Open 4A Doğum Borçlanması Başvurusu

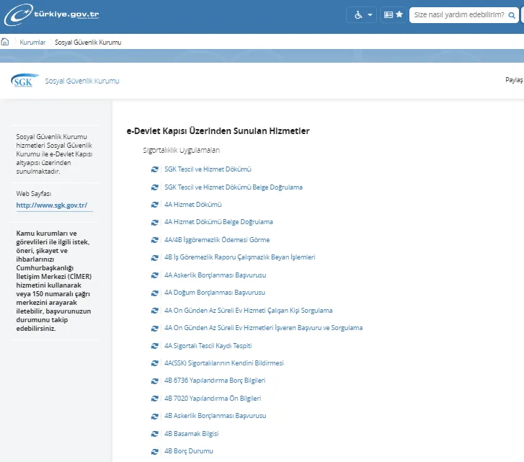coord(215,293)
